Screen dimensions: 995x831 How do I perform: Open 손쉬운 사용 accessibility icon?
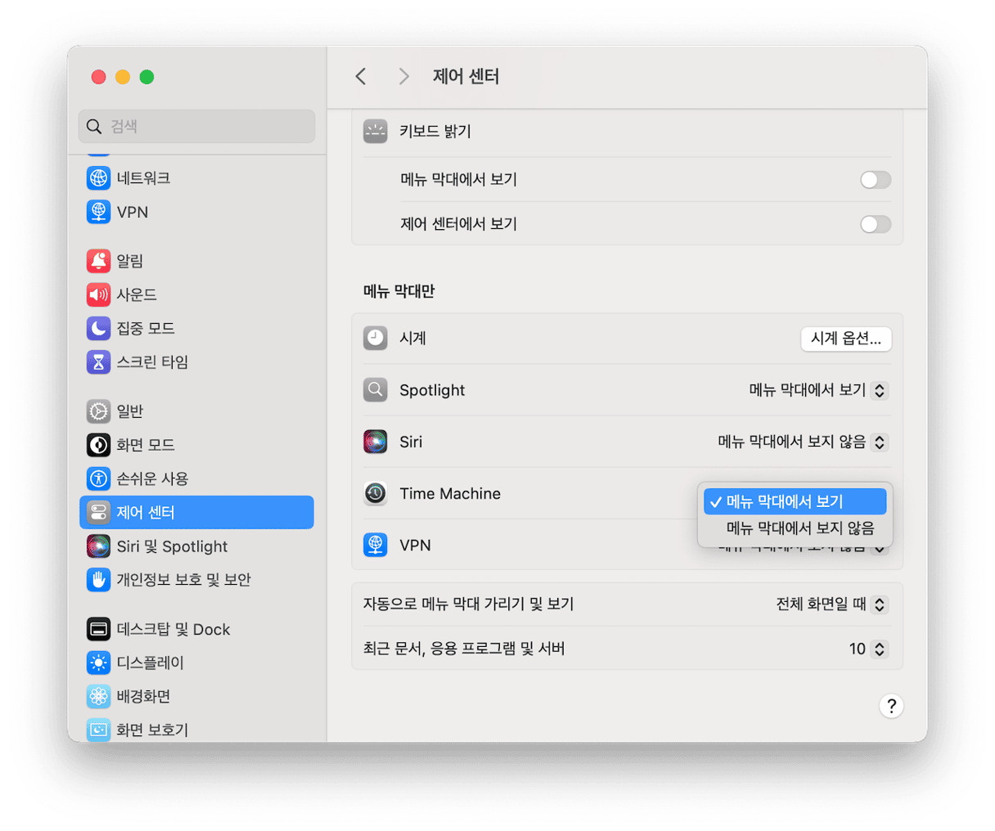[x=98, y=478]
